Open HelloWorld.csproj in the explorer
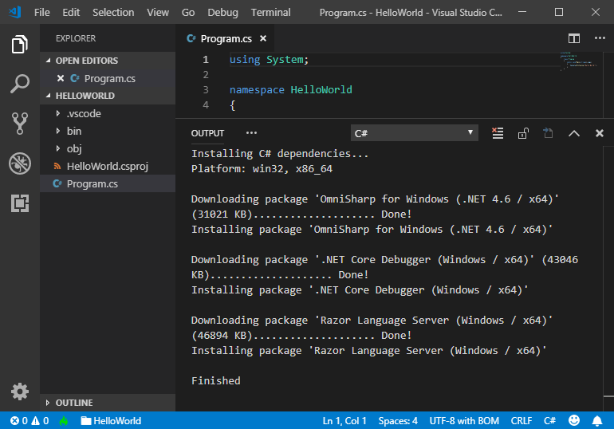This screenshot has height=429, width=614. 107,166
